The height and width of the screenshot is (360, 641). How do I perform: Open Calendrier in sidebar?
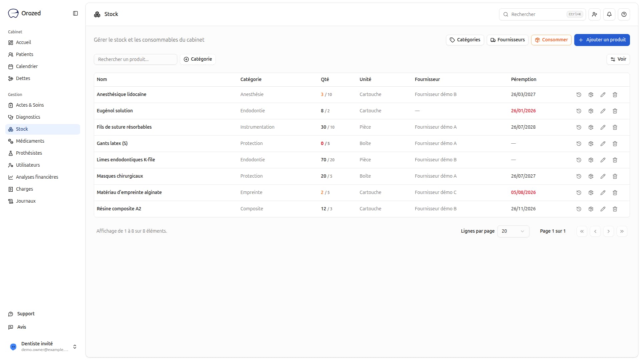point(43,66)
